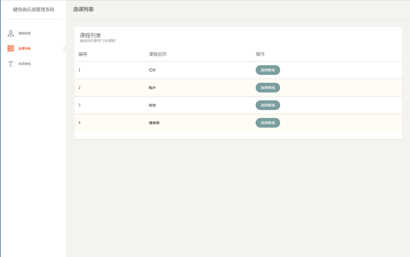Open the 我的信息 menu item
The image size is (410, 257).
(x=24, y=33)
